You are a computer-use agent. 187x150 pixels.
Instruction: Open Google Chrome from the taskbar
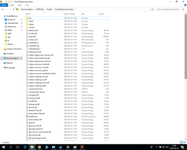(x=39, y=147)
